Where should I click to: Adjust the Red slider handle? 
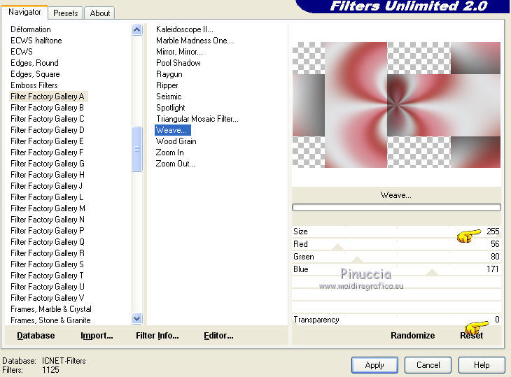pyautogui.click(x=337, y=246)
